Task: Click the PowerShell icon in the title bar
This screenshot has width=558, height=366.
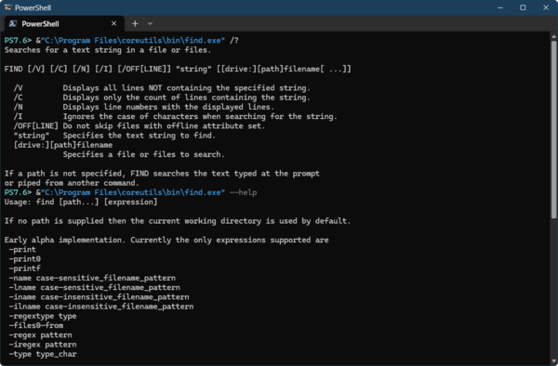Action: tap(7, 7)
